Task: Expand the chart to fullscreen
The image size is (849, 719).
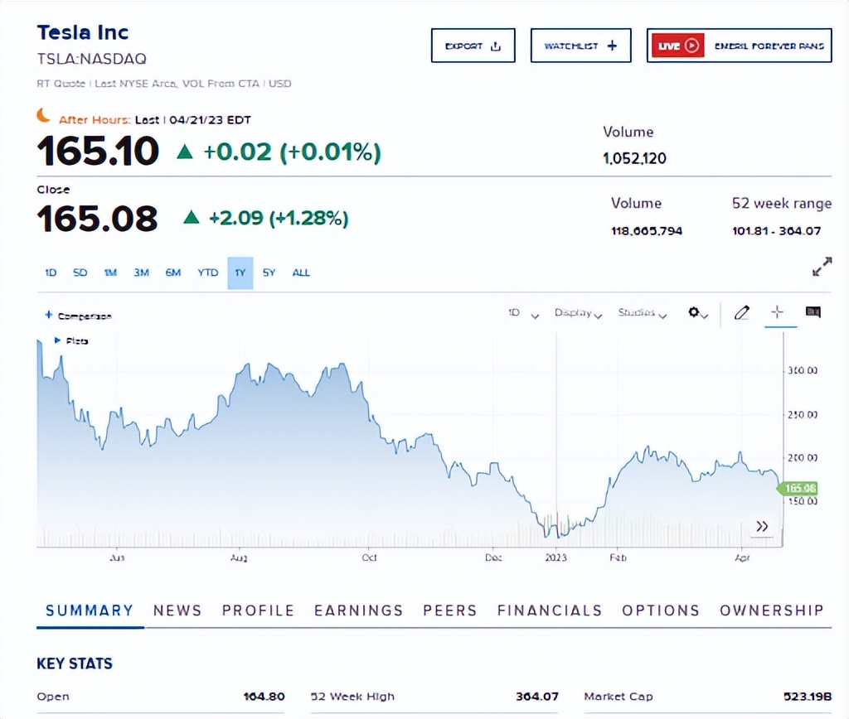Action: (x=821, y=266)
